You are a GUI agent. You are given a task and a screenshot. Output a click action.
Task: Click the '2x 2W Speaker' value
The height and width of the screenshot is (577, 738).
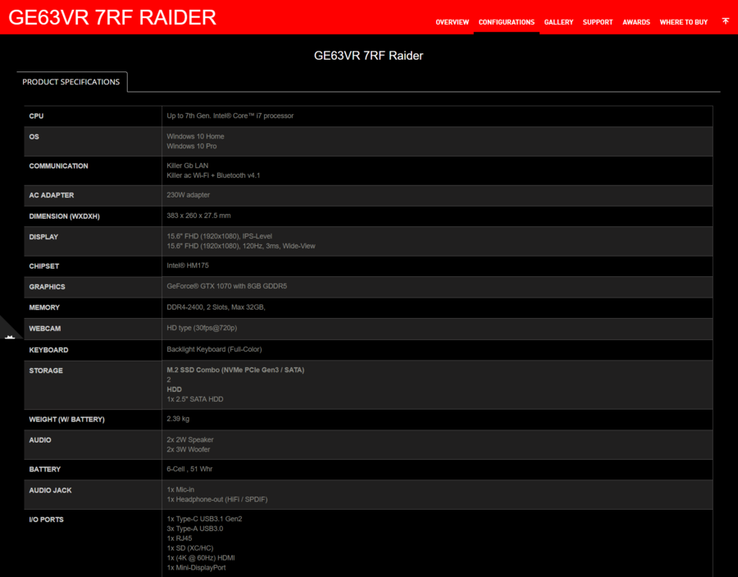(190, 439)
